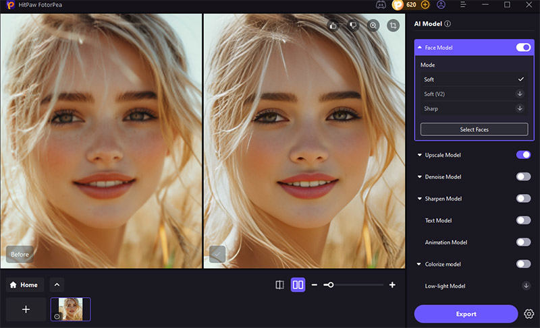Add more credits with plus icon
This screenshot has width=540, height=328.
click(x=425, y=5)
